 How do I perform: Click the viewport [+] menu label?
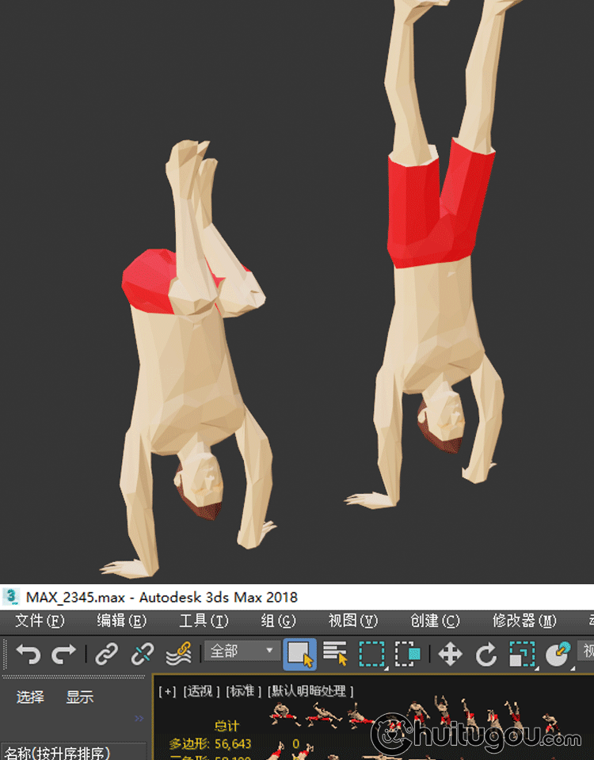click(x=167, y=690)
